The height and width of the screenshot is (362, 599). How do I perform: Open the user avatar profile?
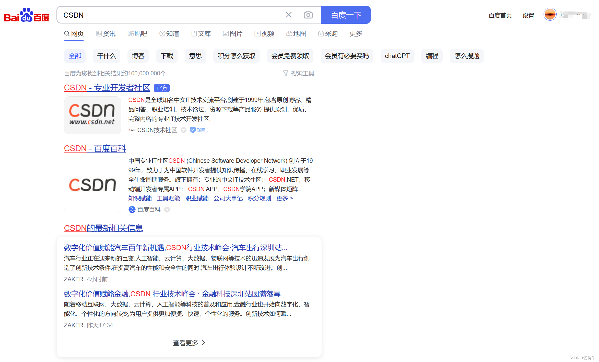tap(550, 15)
